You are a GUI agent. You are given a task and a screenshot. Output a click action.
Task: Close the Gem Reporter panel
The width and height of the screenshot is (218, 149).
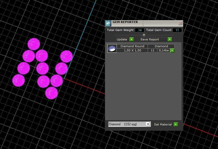click(180, 23)
